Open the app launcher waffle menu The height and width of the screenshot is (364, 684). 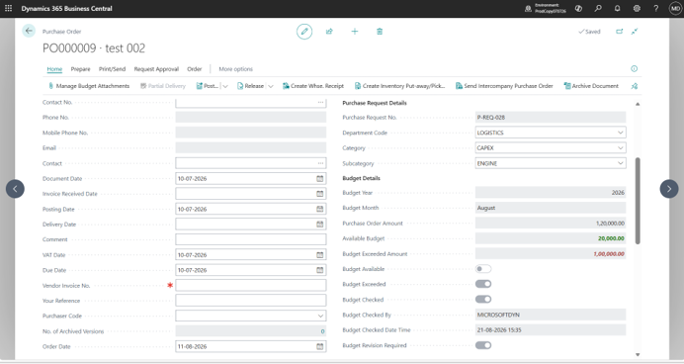pos(8,8)
